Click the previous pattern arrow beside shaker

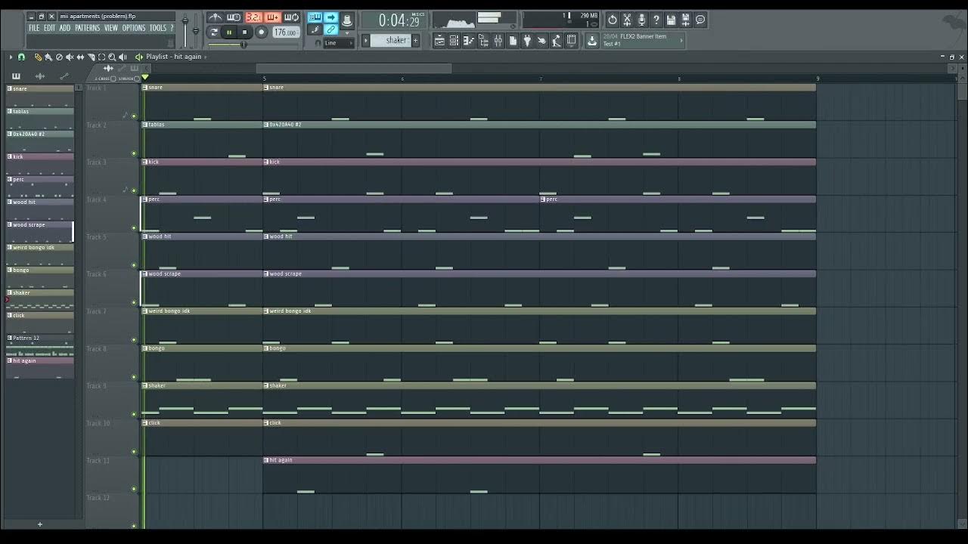[366, 41]
